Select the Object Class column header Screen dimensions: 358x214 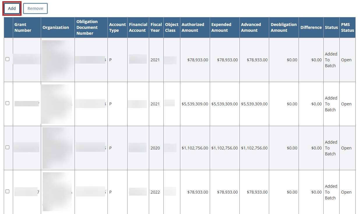click(x=172, y=27)
